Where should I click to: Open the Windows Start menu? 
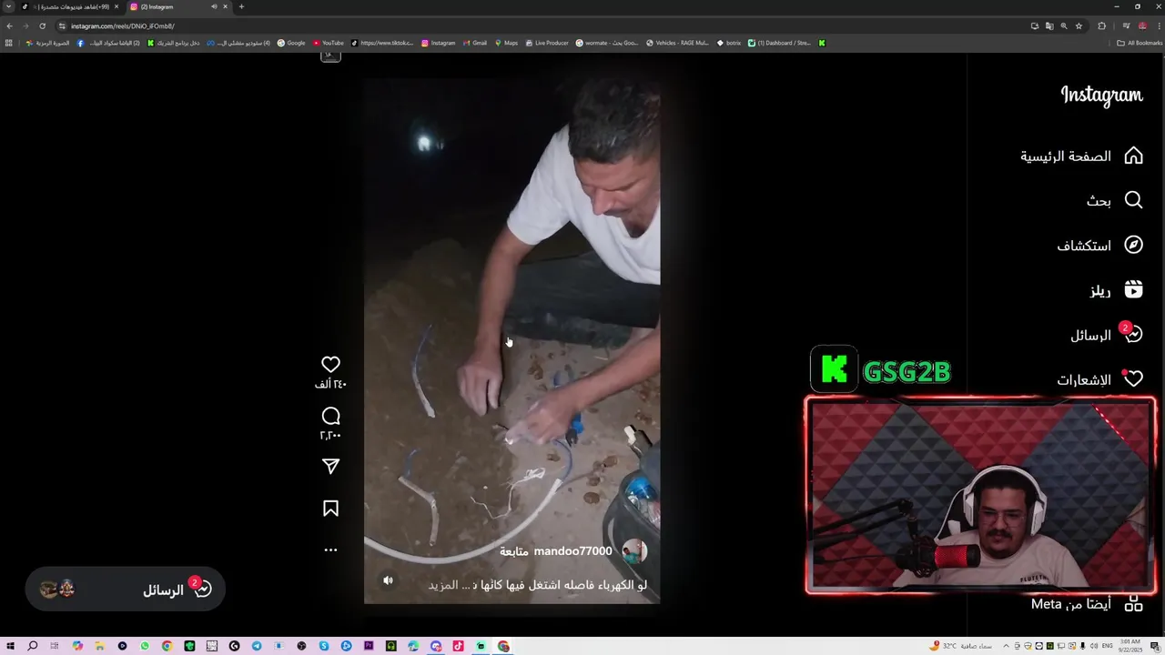click(10, 646)
